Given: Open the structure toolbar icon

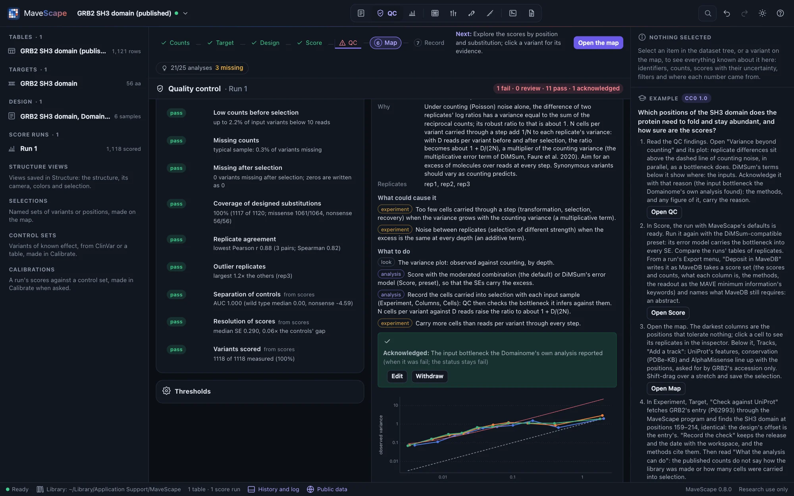Looking at the screenshot, I should coord(471,13).
